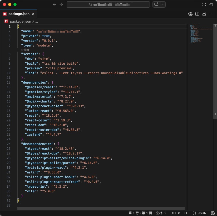Click the navigate back arrow
217x216 pixels.
(54, 4)
